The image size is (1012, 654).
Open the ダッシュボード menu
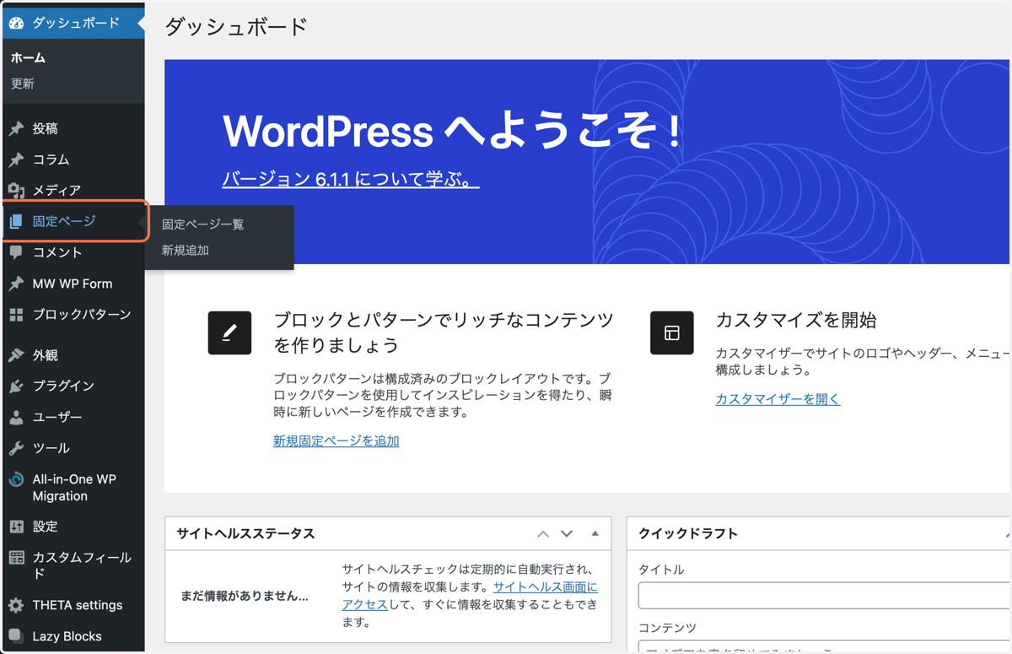coord(73,23)
